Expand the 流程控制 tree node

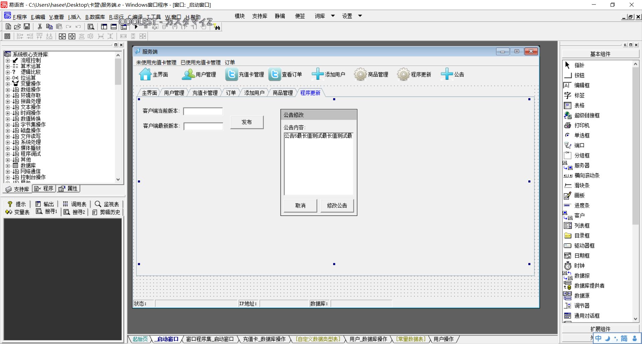[8, 60]
